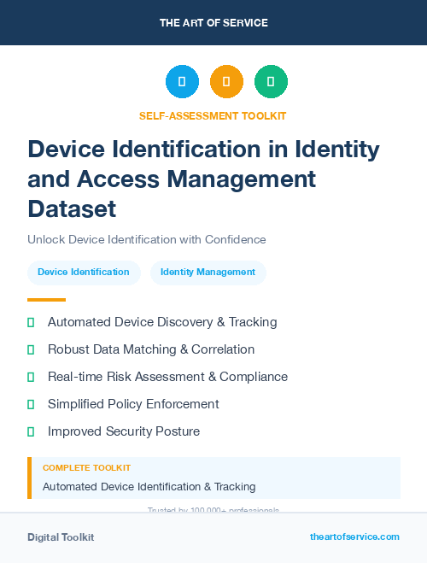Click bullet icon beside Real-time Risk Assessment
This screenshot has height=563, width=427.
click(31, 377)
